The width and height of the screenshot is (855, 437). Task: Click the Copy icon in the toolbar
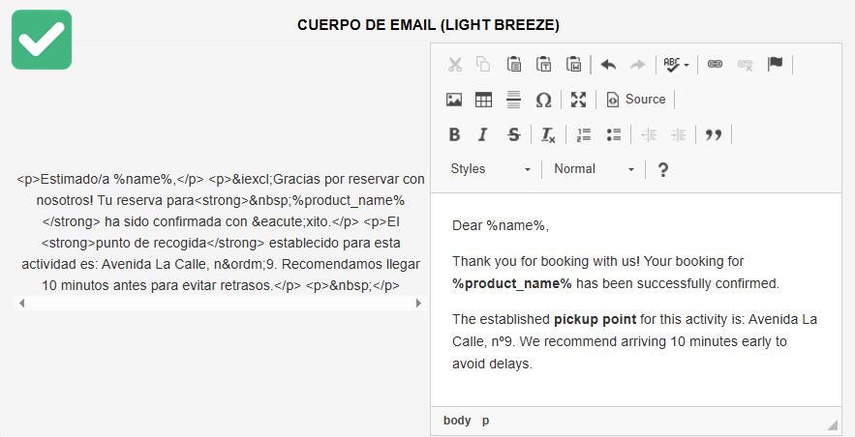point(483,64)
